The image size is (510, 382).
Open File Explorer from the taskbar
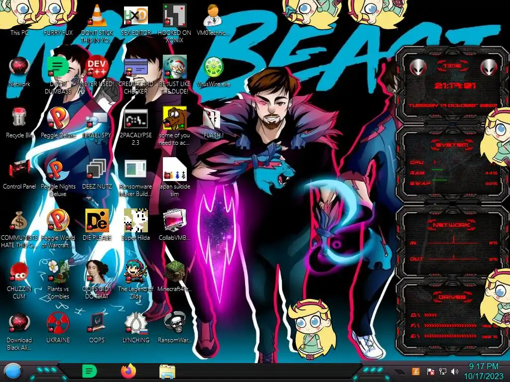167,372
